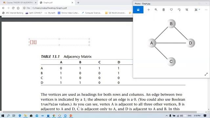Click node C in the graph image
This screenshot has width=210, height=118.
coord(171,62)
